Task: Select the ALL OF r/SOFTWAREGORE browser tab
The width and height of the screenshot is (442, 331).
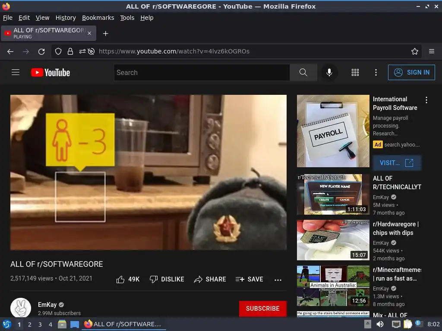Action: [x=48, y=33]
